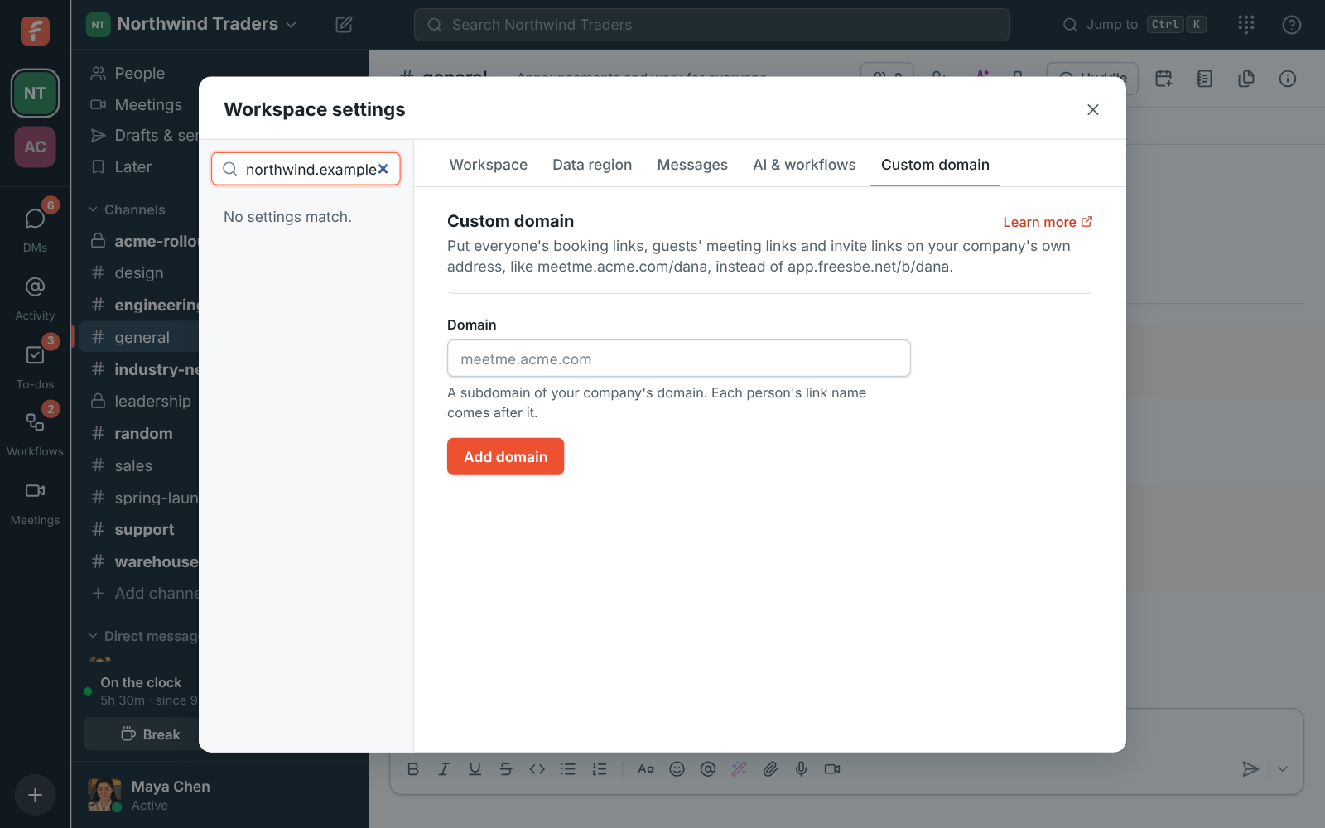Open To-dos in the left rail

coord(35,366)
